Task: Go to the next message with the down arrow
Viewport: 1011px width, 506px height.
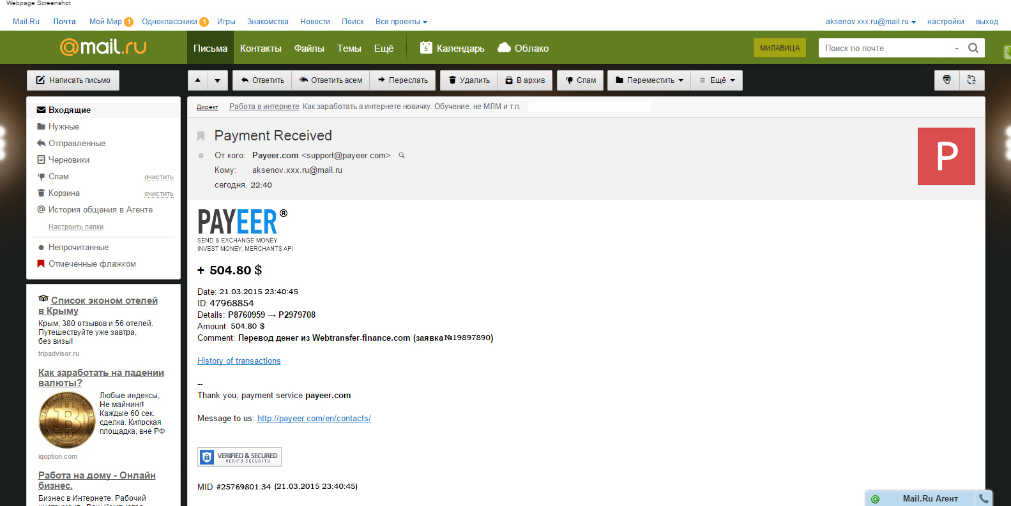Action: click(x=218, y=80)
